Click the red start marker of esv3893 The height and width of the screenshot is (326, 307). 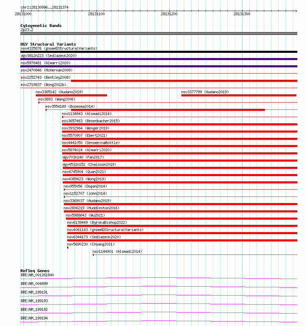pos(39,103)
